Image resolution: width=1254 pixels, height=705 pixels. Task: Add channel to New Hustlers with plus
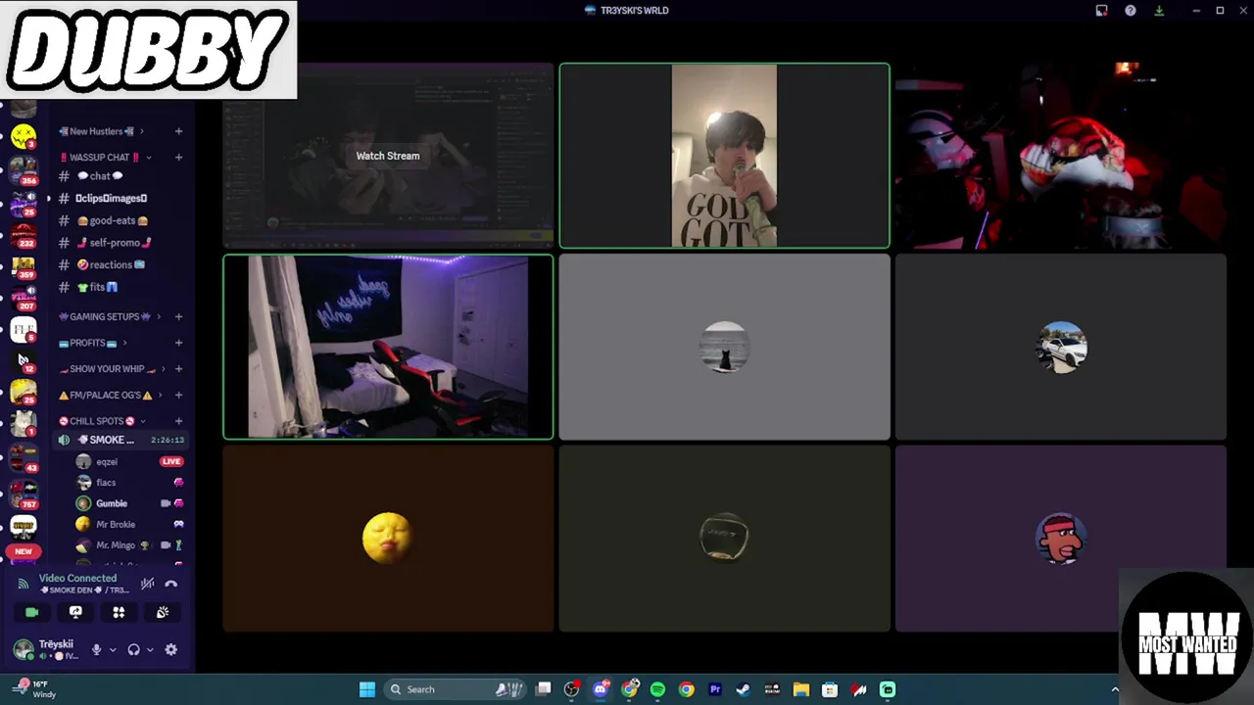pyautogui.click(x=178, y=131)
